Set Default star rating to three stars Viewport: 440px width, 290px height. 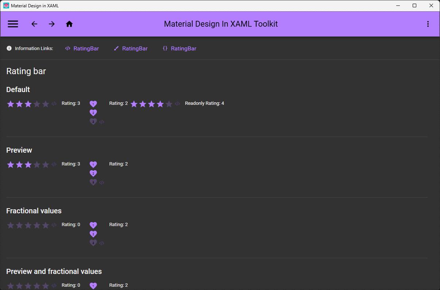tap(28, 104)
